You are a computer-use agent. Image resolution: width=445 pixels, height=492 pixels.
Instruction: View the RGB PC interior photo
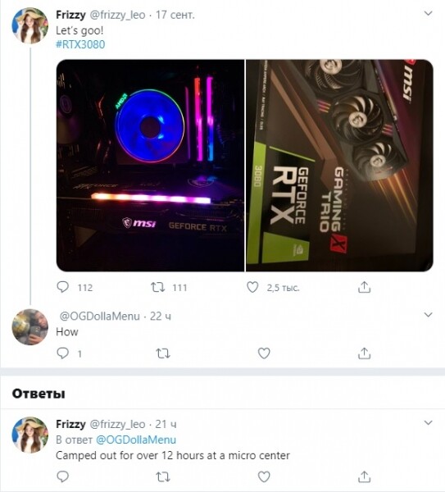[x=150, y=166]
